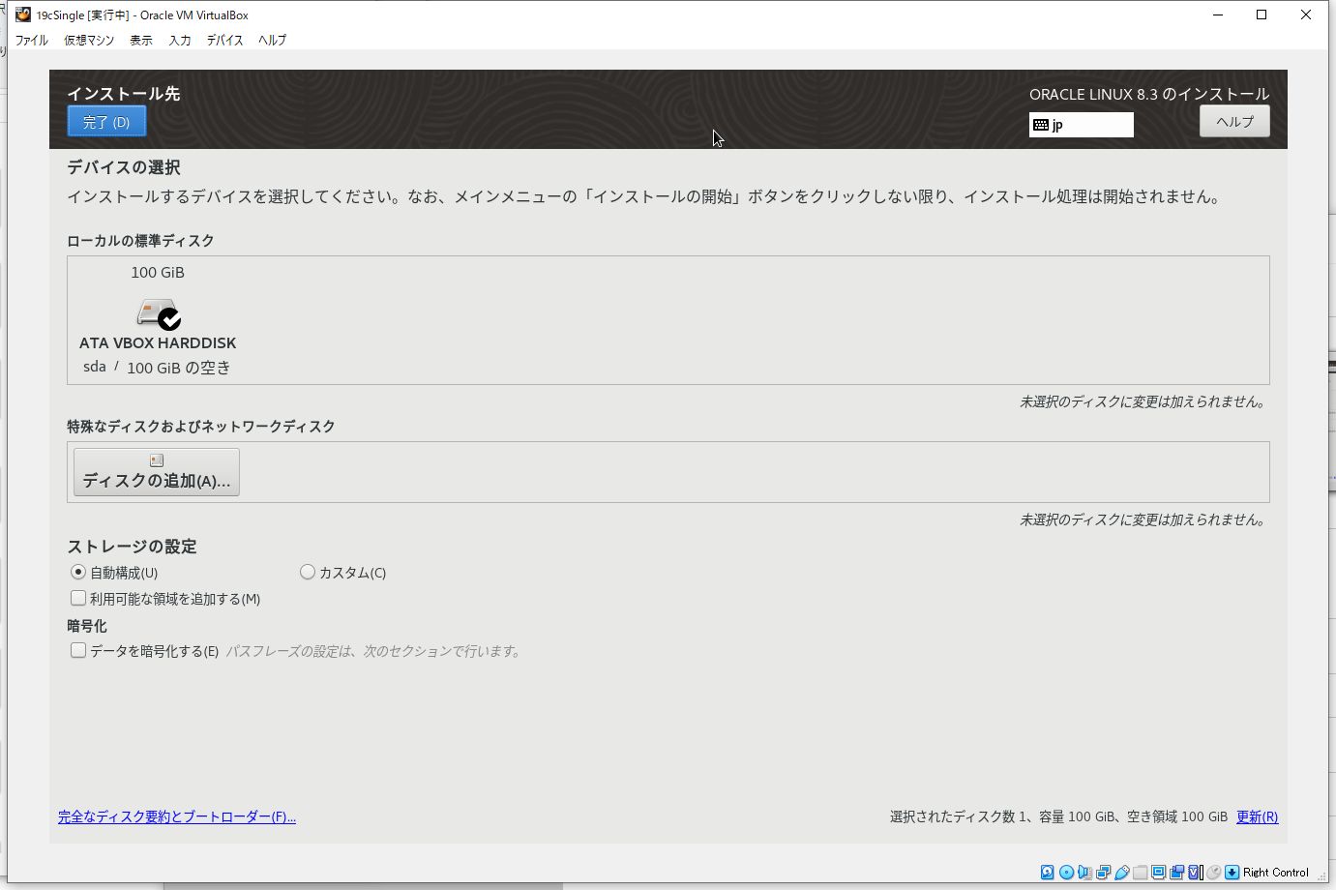The image size is (1336, 890).
Task: Enable the データを暗号化する encryption checkbox
Action: tap(78, 651)
